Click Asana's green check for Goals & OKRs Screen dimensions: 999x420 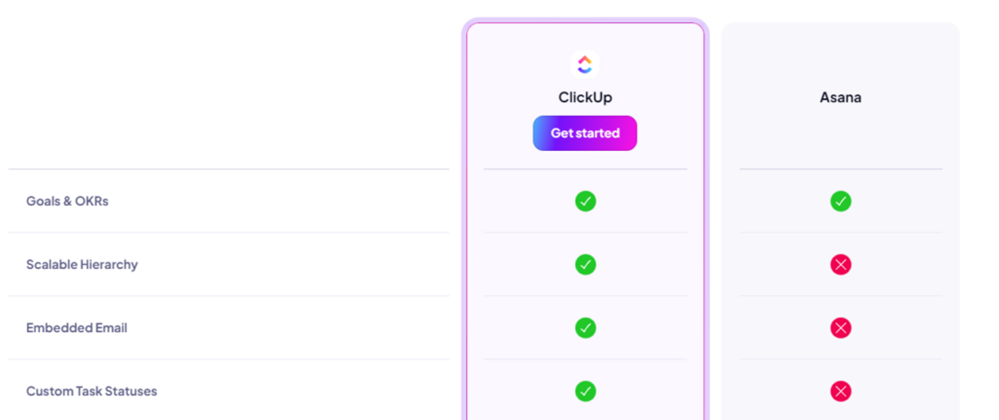click(840, 201)
